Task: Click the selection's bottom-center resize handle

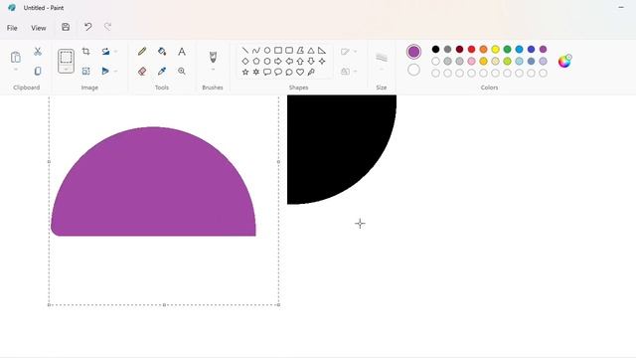Action: [x=164, y=305]
